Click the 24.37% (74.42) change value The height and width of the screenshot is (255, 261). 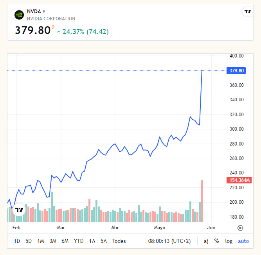point(86,32)
